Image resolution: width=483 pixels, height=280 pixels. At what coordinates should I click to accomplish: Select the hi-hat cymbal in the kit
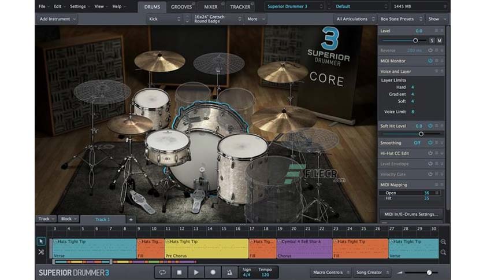click(x=129, y=124)
